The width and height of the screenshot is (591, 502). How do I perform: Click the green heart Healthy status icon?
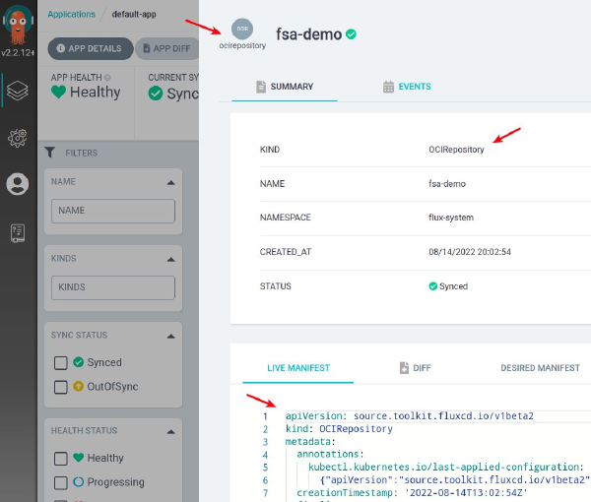pos(58,93)
